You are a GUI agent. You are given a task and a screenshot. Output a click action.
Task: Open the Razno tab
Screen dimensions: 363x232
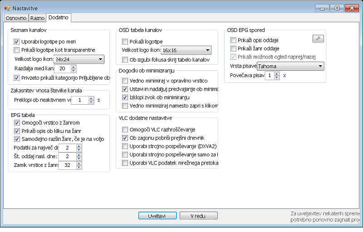tap(37, 18)
